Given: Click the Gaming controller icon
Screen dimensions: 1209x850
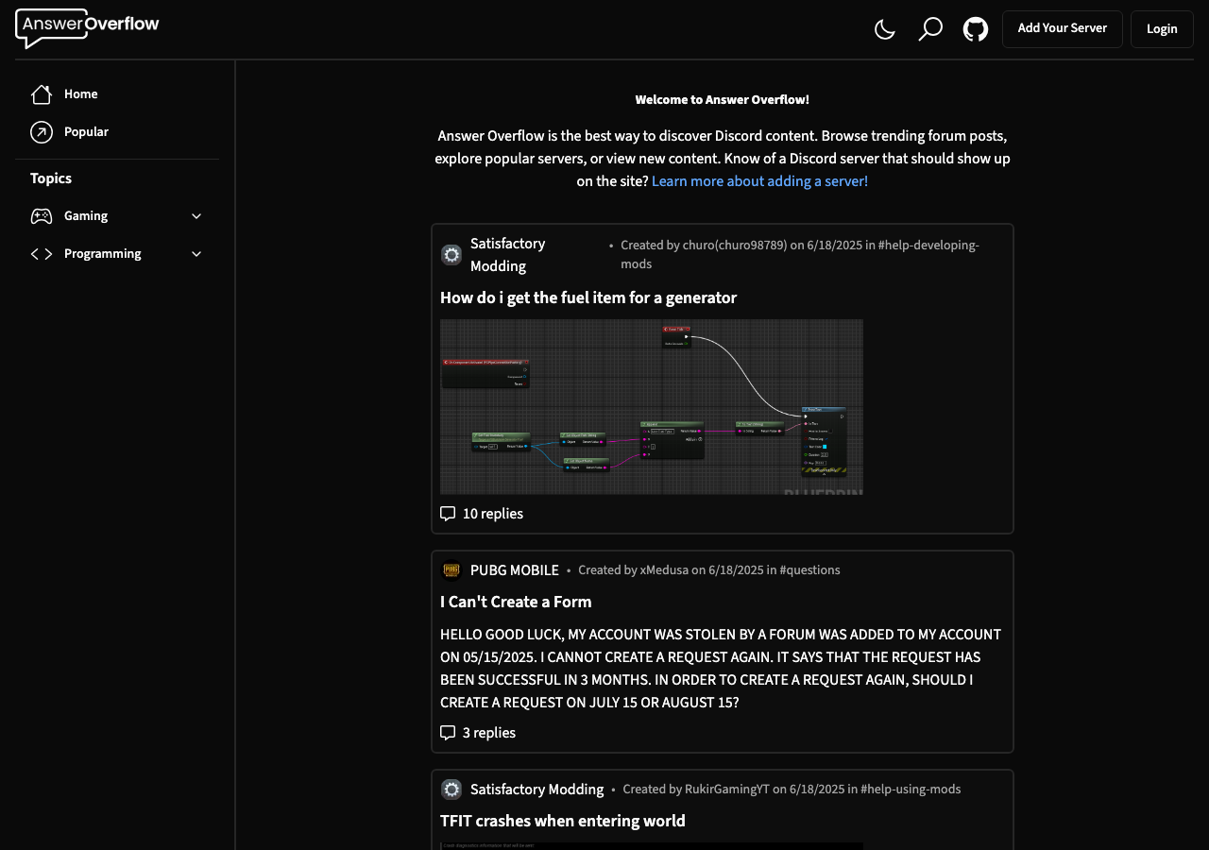Looking at the screenshot, I should click(42, 216).
